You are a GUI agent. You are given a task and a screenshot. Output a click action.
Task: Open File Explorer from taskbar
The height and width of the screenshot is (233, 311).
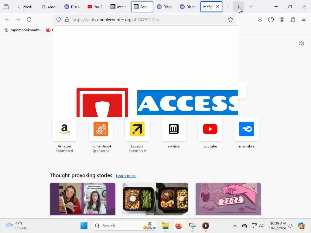tap(165, 226)
